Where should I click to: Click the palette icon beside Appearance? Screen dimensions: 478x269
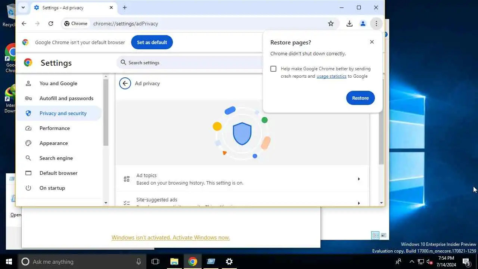tap(28, 143)
